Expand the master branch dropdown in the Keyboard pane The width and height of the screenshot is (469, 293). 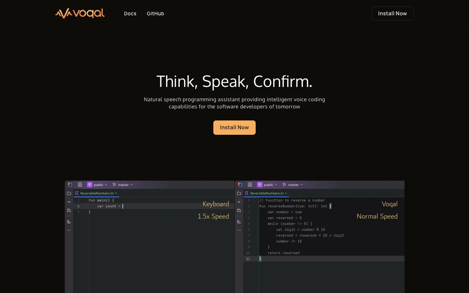click(125, 185)
